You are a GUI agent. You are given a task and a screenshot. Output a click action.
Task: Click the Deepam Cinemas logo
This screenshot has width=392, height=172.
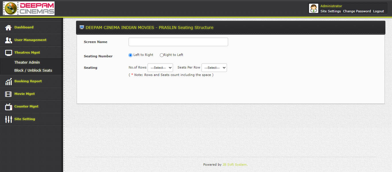[29, 8]
